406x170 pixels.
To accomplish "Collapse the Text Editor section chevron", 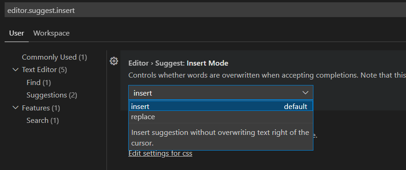I will click(x=16, y=70).
